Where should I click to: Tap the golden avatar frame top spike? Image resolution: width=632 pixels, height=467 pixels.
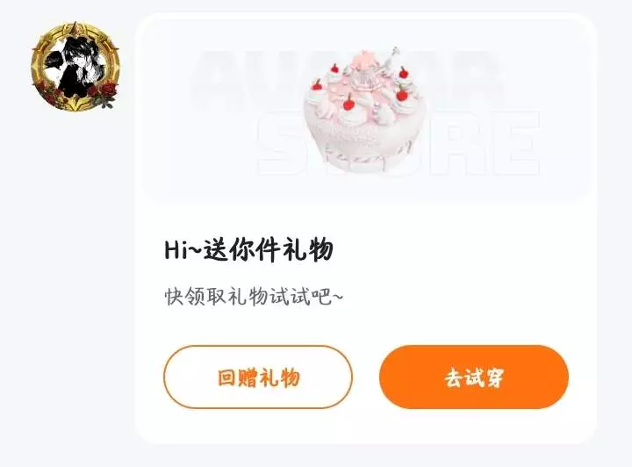(75, 27)
